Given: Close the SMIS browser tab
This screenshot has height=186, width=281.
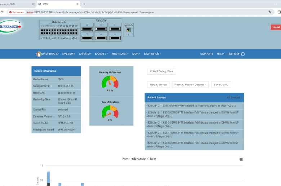Looking at the screenshot, I should [x=77, y=4].
